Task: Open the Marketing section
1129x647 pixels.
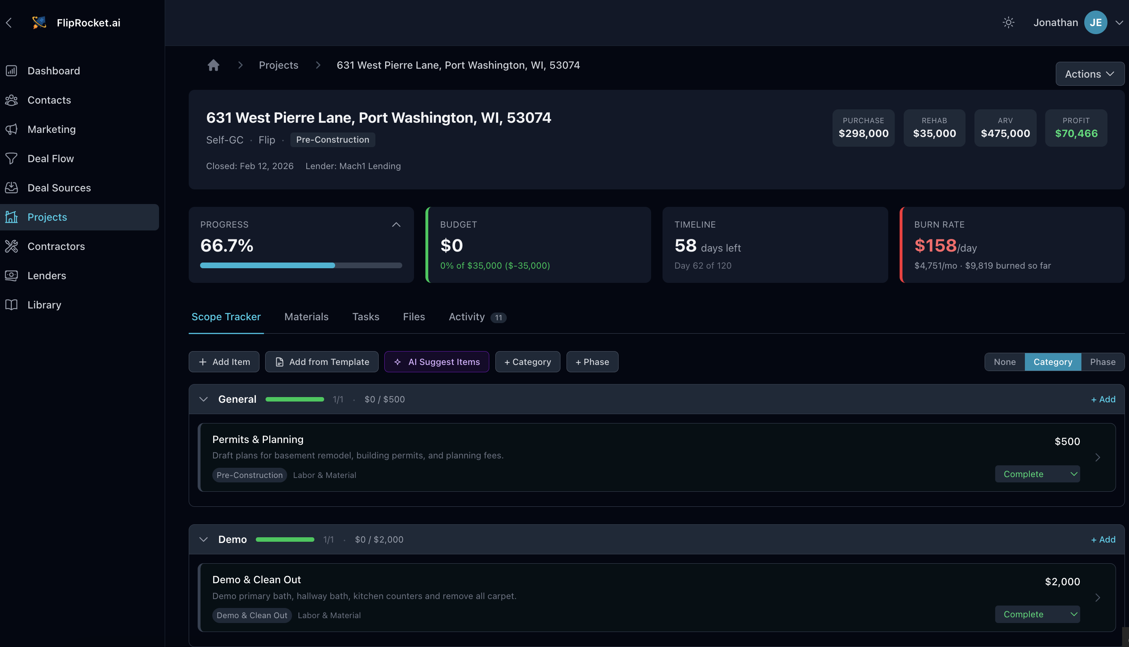Action: [52, 129]
